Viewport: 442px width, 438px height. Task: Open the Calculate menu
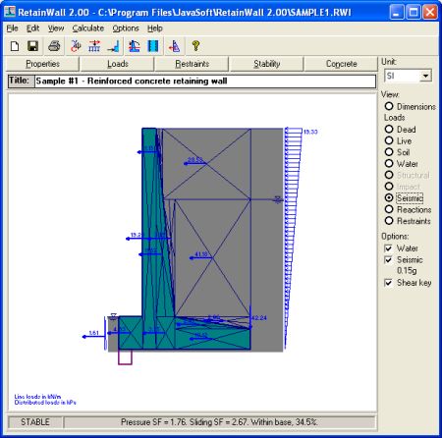[88, 28]
